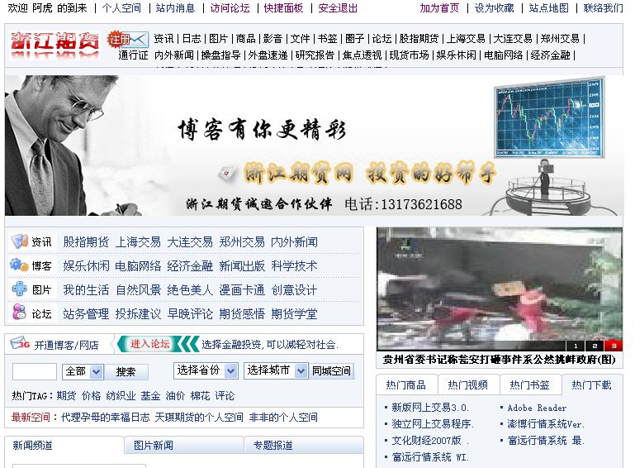Image resolution: width=635 pixels, height=468 pixels.
Task: Click the 论坛 section people icon
Action: click(x=19, y=313)
